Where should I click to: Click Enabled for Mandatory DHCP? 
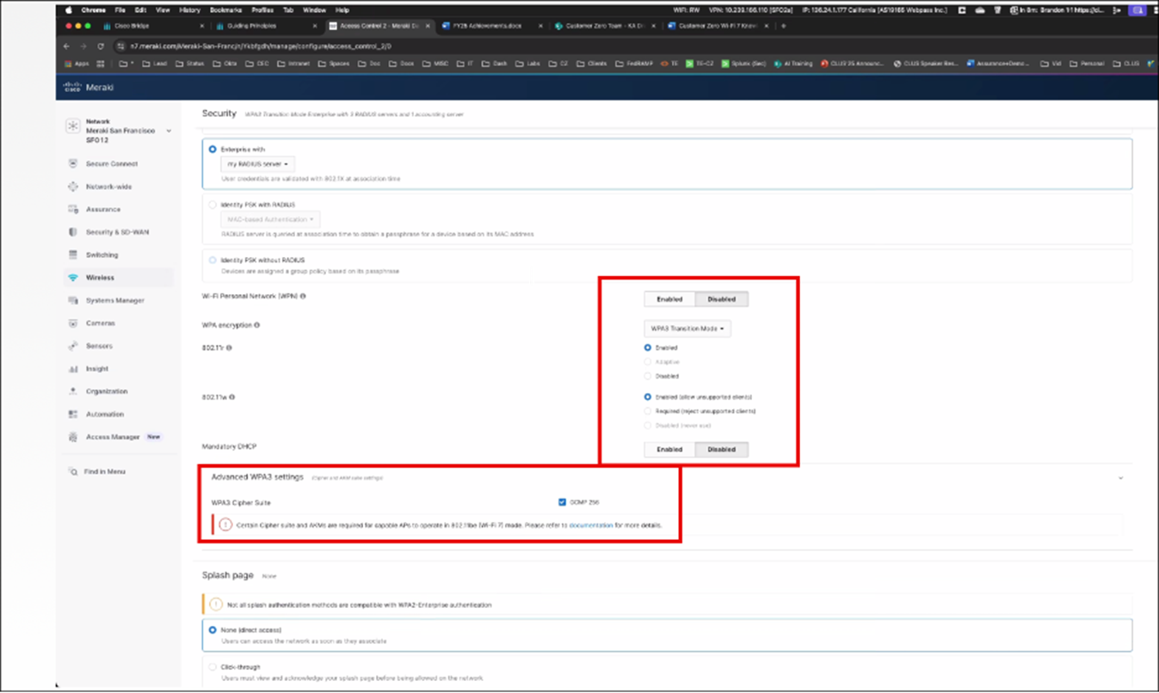pyautogui.click(x=669, y=449)
